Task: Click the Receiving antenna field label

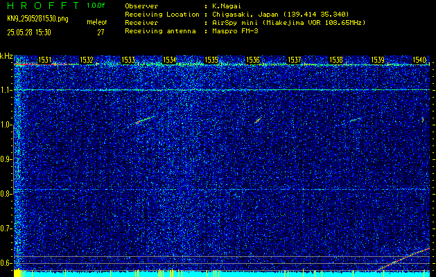Action: coord(160,31)
